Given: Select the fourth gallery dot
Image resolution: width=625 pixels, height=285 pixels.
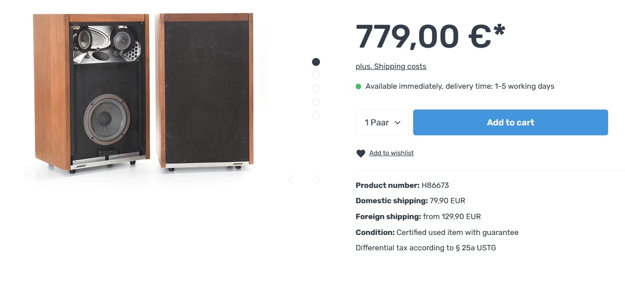Looking at the screenshot, I should tap(316, 102).
